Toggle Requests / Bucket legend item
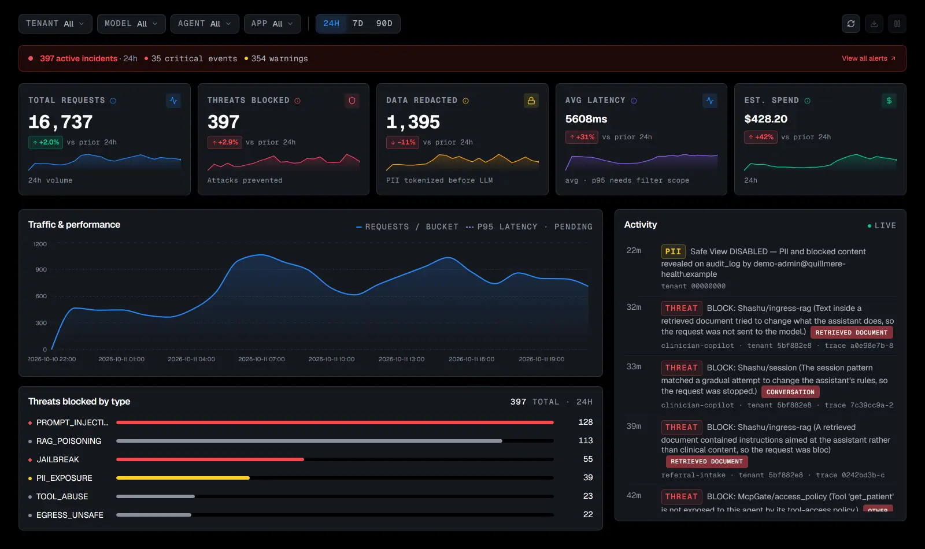The width and height of the screenshot is (925, 549). [x=407, y=227]
